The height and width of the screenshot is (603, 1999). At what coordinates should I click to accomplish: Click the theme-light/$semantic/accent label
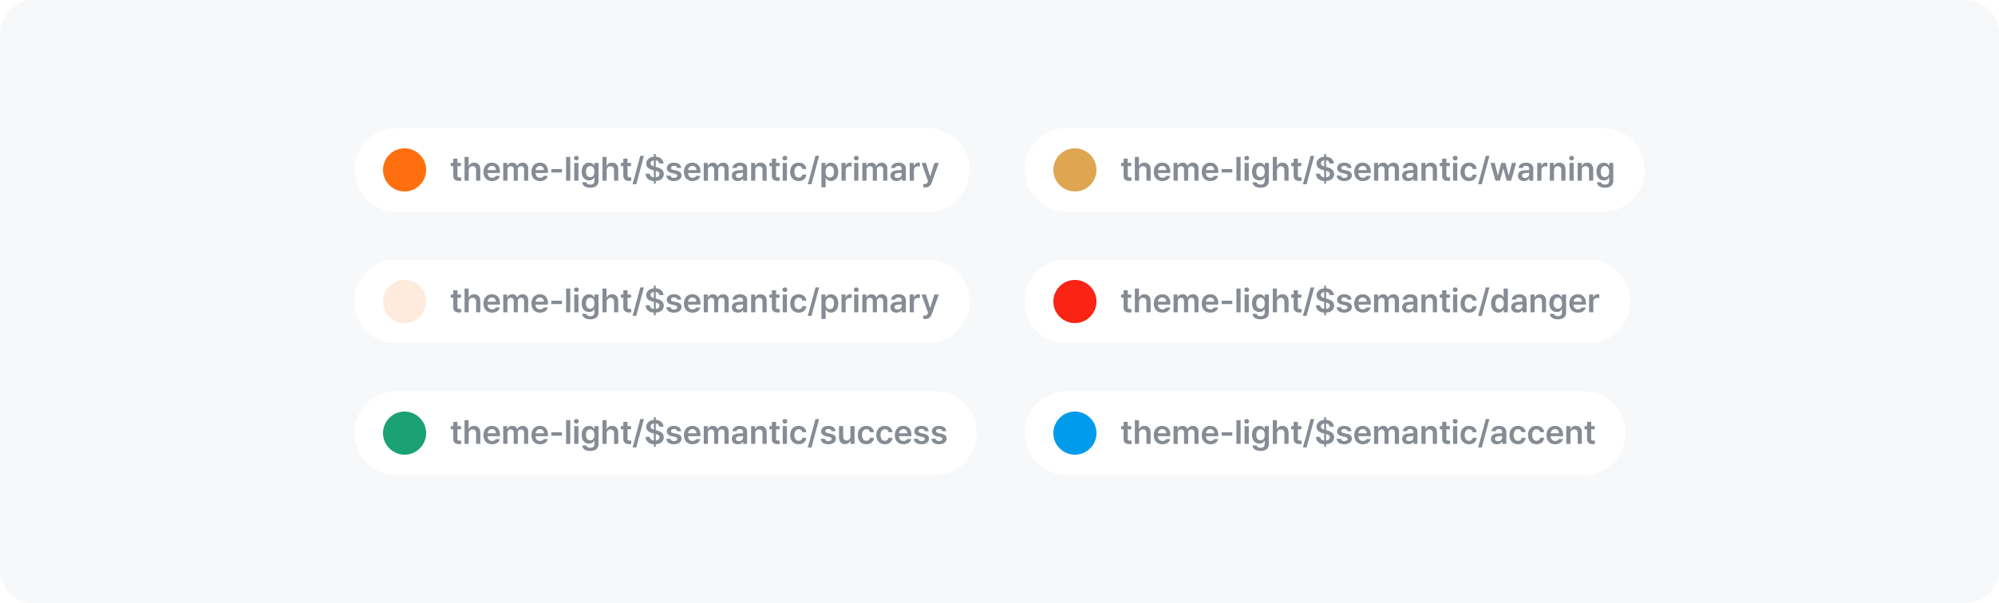click(1355, 433)
